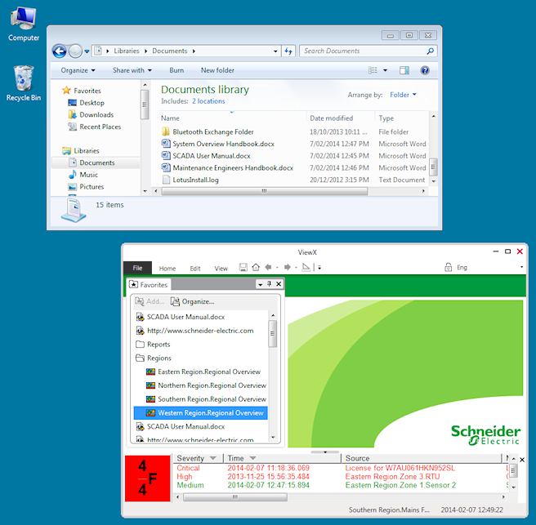
Task: Open the Severity column filter dropdown
Action: (213, 459)
